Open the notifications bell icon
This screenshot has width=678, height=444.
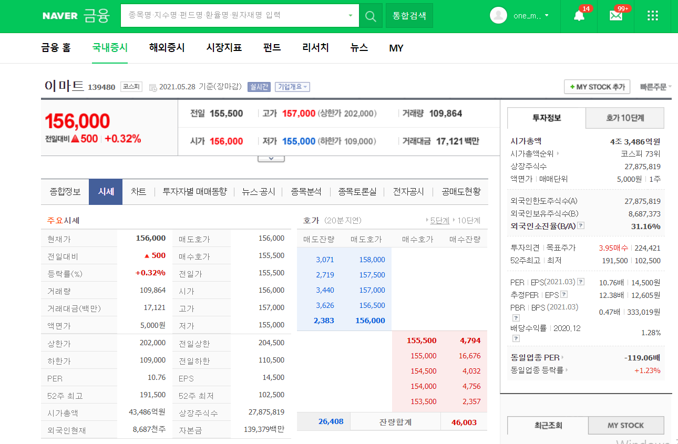coord(579,15)
